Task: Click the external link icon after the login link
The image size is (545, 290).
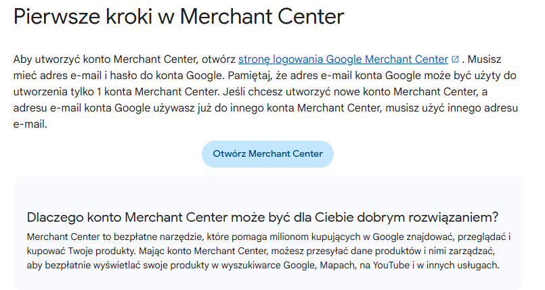Action: (455, 59)
